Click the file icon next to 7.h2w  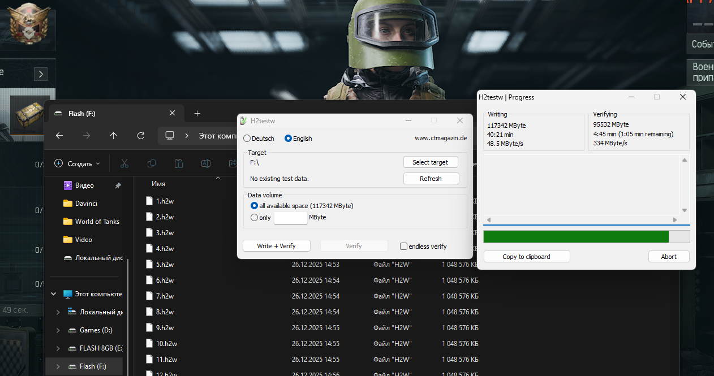(x=149, y=296)
